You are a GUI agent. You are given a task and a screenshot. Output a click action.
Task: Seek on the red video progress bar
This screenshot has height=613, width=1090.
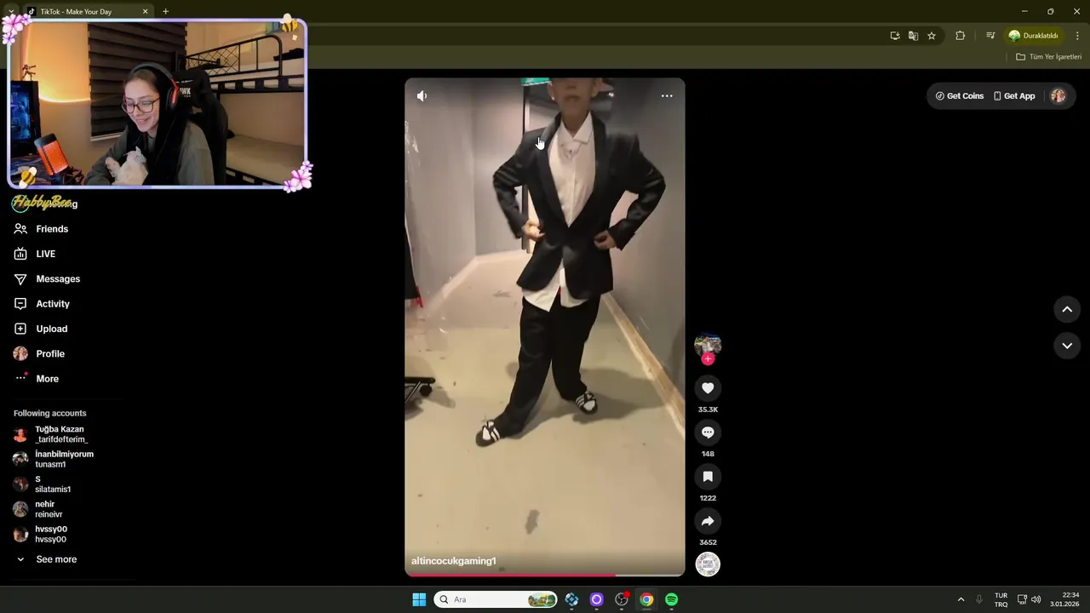pyautogui.click(x=545, y=576)
